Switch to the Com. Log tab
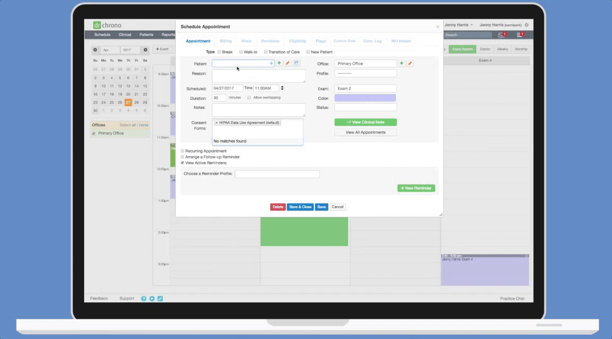Viewport: 612px width, 339px height. [x=373, y=41]
